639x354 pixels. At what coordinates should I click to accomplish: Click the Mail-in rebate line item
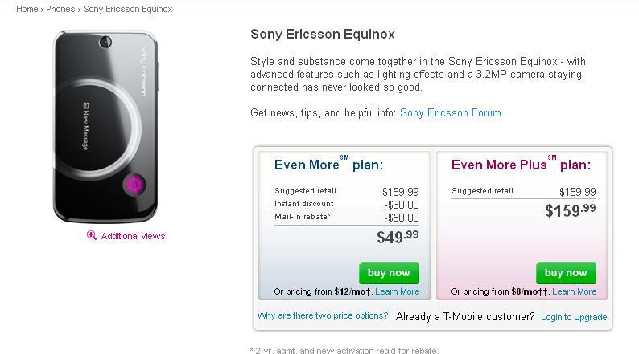click(x=347, y=217)
